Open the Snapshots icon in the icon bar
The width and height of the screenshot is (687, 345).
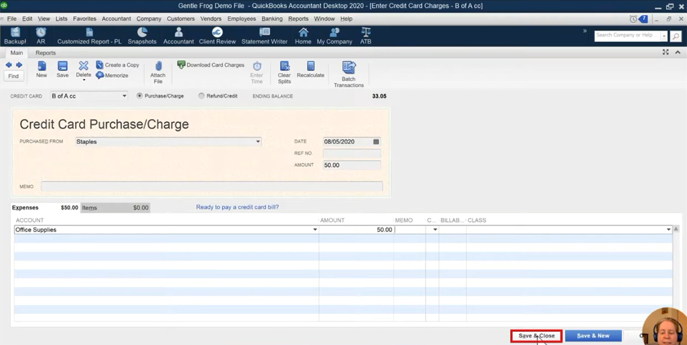[142, 36]
